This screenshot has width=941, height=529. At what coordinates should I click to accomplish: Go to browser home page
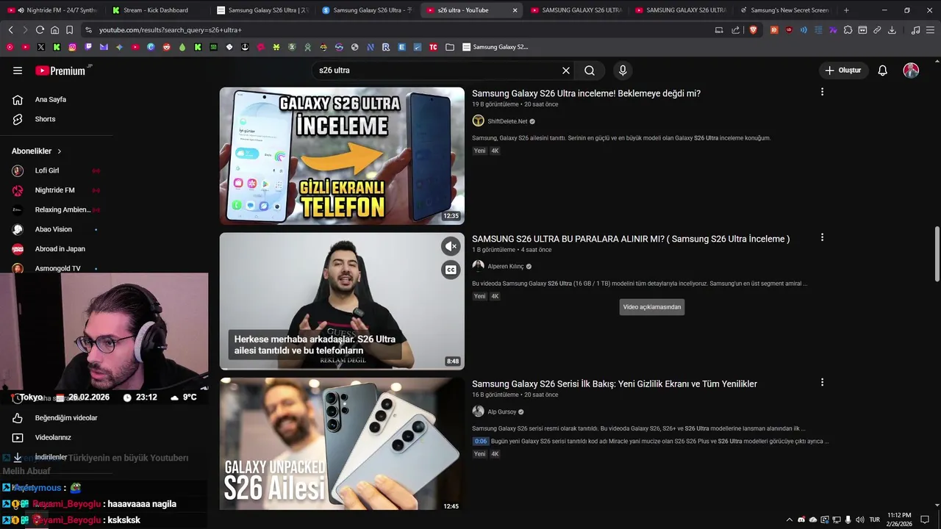54,30
